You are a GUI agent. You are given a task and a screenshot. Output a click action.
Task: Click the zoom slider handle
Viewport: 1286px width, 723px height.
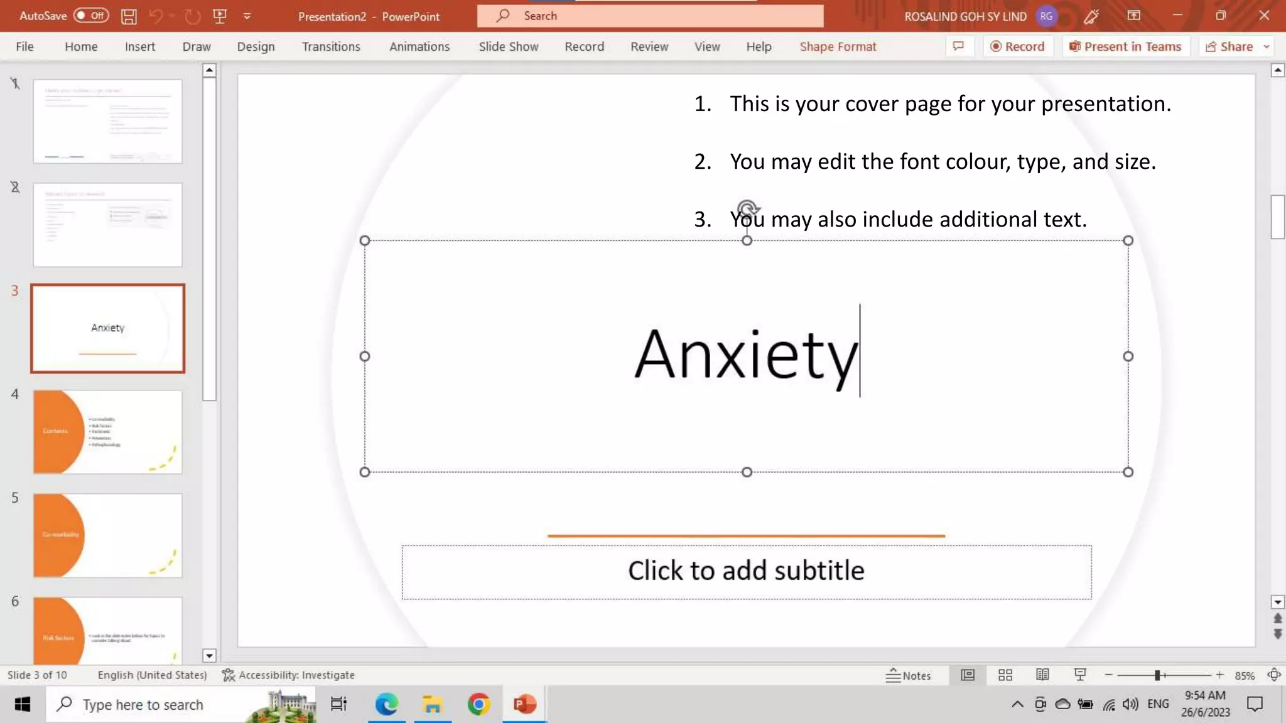[x=1157, y=675]
